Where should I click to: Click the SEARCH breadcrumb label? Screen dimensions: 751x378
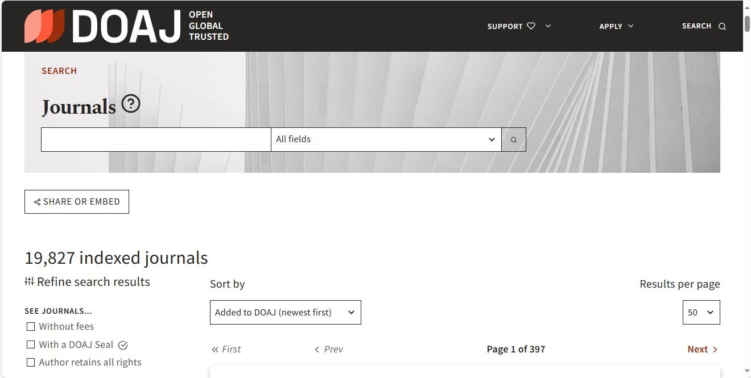pyautogui.click(x=59, y=71)
